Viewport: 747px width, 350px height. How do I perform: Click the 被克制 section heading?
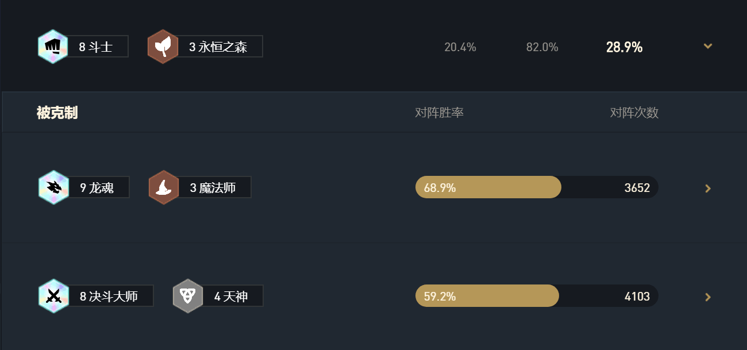[x=57, y=113]
